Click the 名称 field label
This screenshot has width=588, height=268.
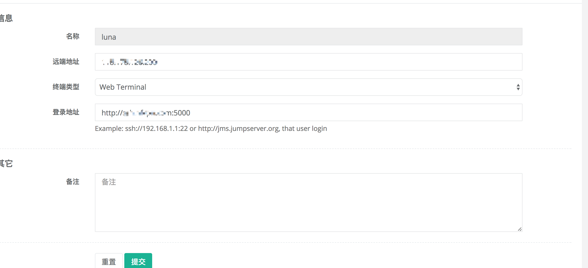pos(73,36)
